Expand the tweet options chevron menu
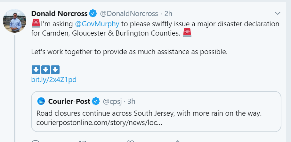Viewport: 291px width, 142px height. tap(278, 13)
